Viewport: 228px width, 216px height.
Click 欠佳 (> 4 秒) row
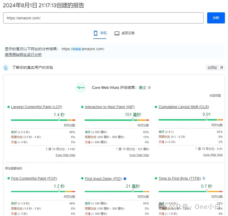tap(43, 142)
